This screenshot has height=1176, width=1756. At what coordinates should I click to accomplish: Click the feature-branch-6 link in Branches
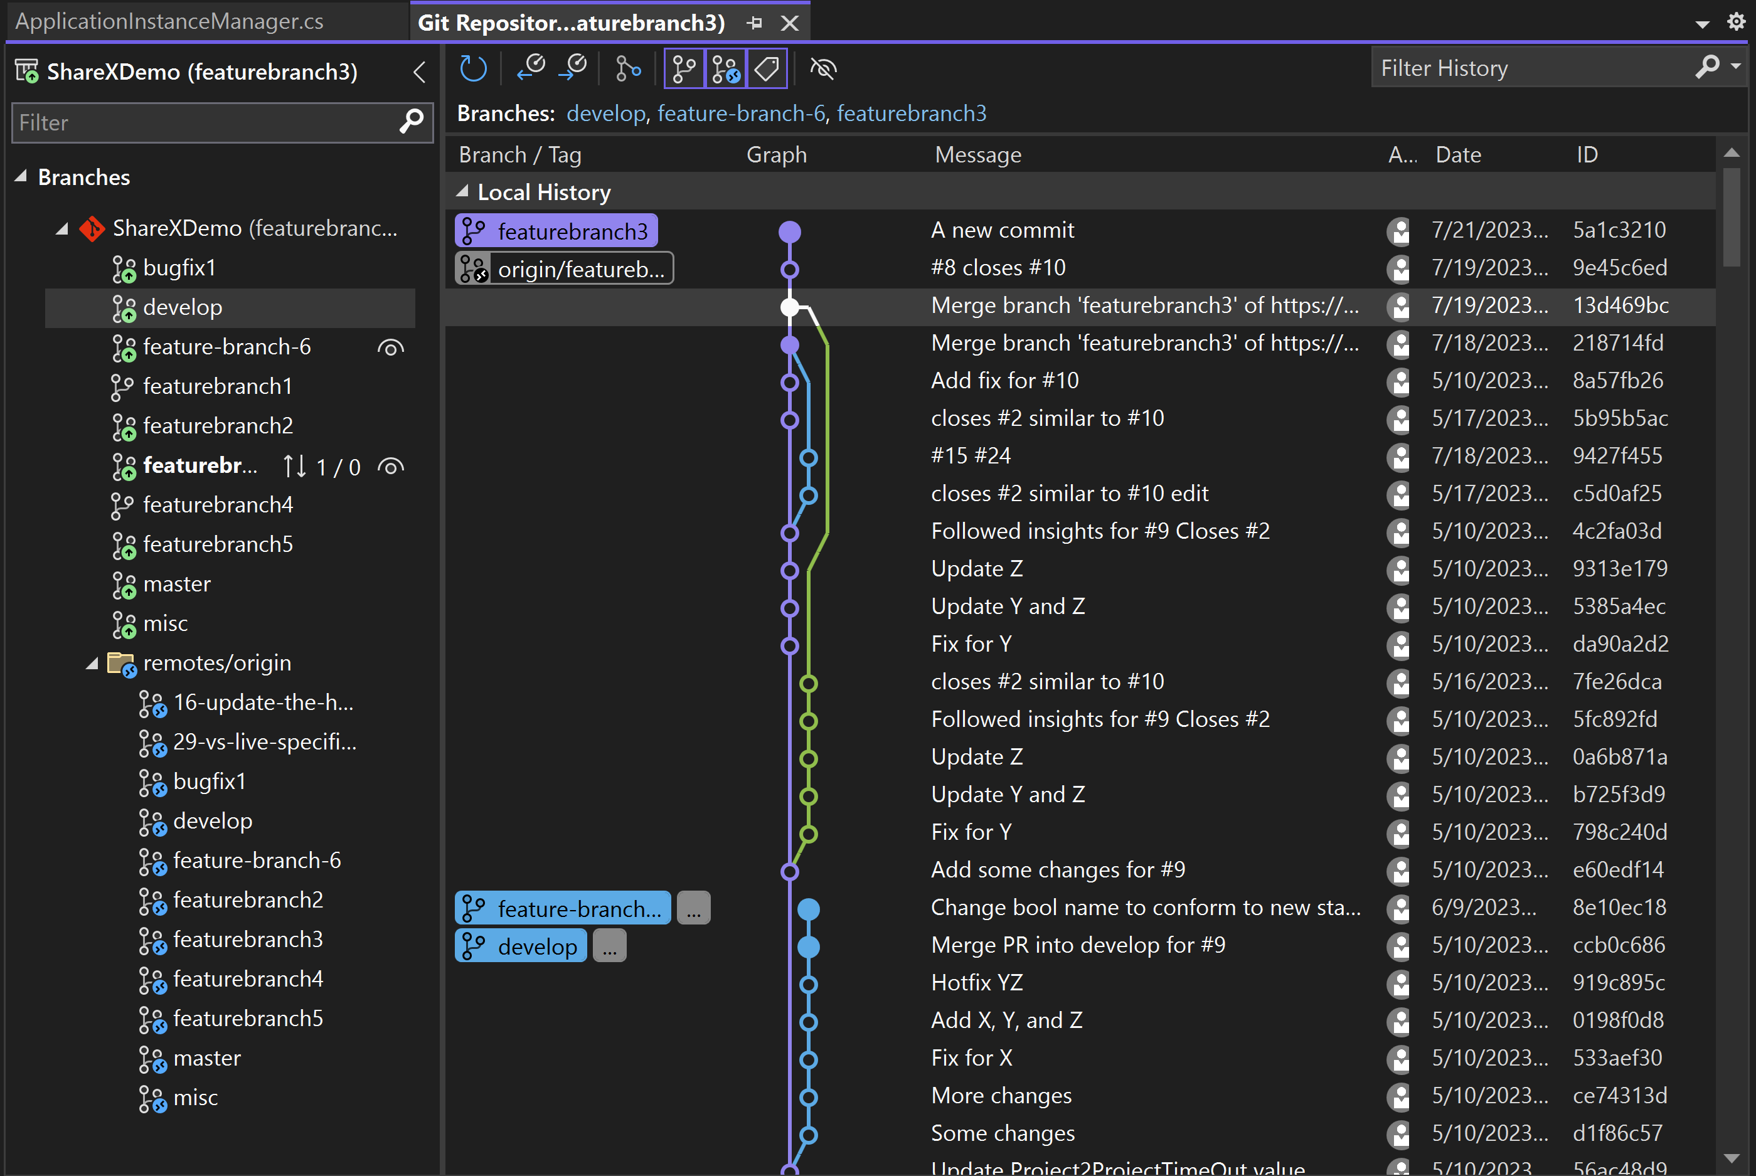coord(740,114)
